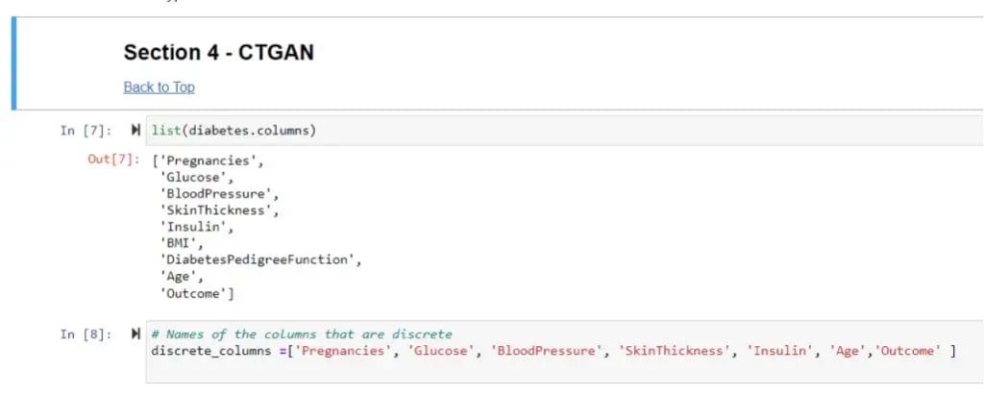Screen dimensions: 984x395
Task: Click the blue selection bar of the markdown cell
Action: coord(14,63)
